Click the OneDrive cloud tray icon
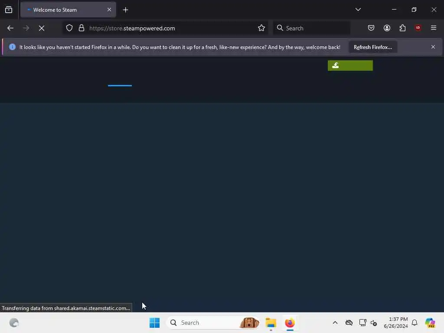The height and width of the screenshot is (333, 444). (x=349, y=323)
